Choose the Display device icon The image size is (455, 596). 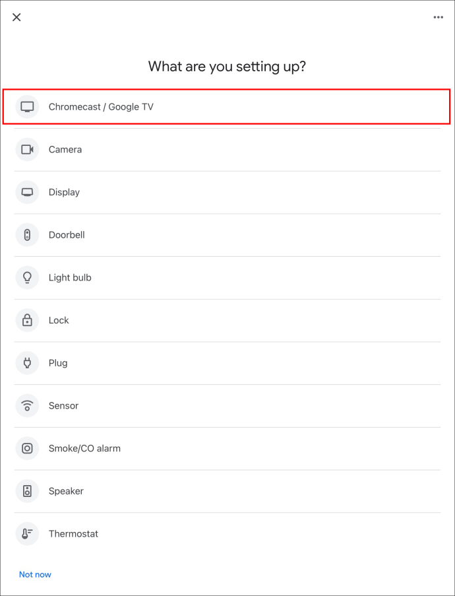[27, 192]
